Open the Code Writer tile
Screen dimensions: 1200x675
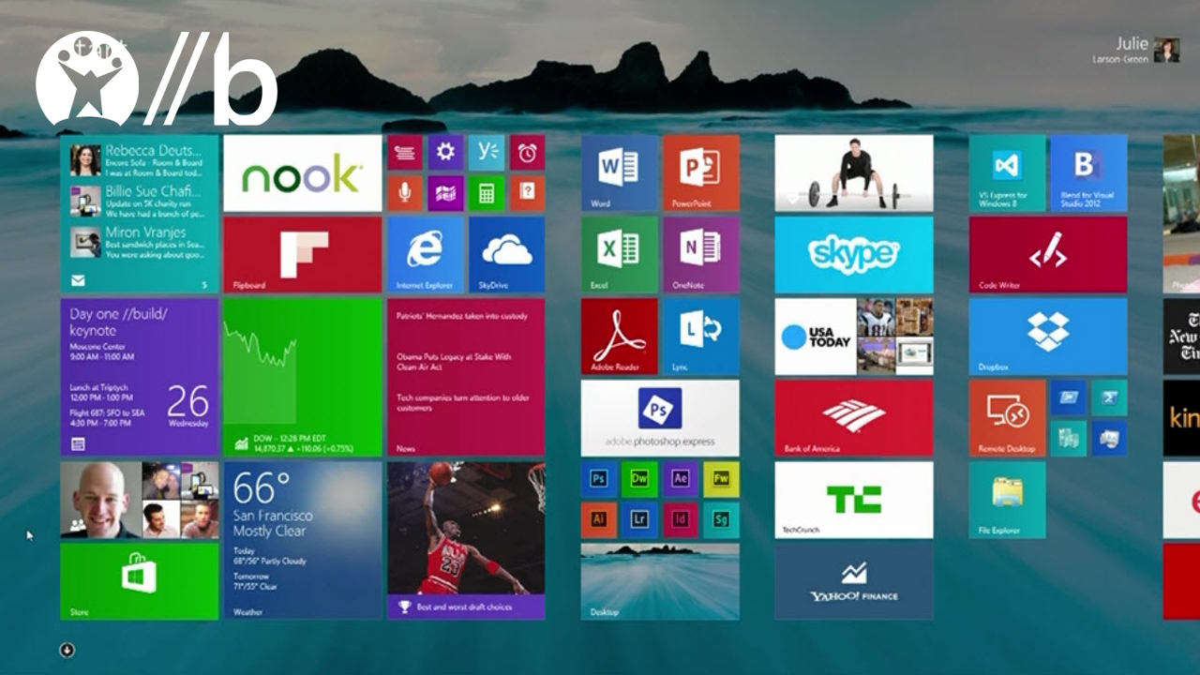click(x=1046, y=253)
